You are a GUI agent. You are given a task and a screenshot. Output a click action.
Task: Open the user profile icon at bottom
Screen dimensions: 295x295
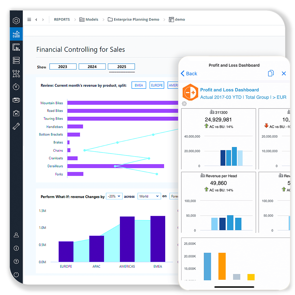click(x=16, y=235)
